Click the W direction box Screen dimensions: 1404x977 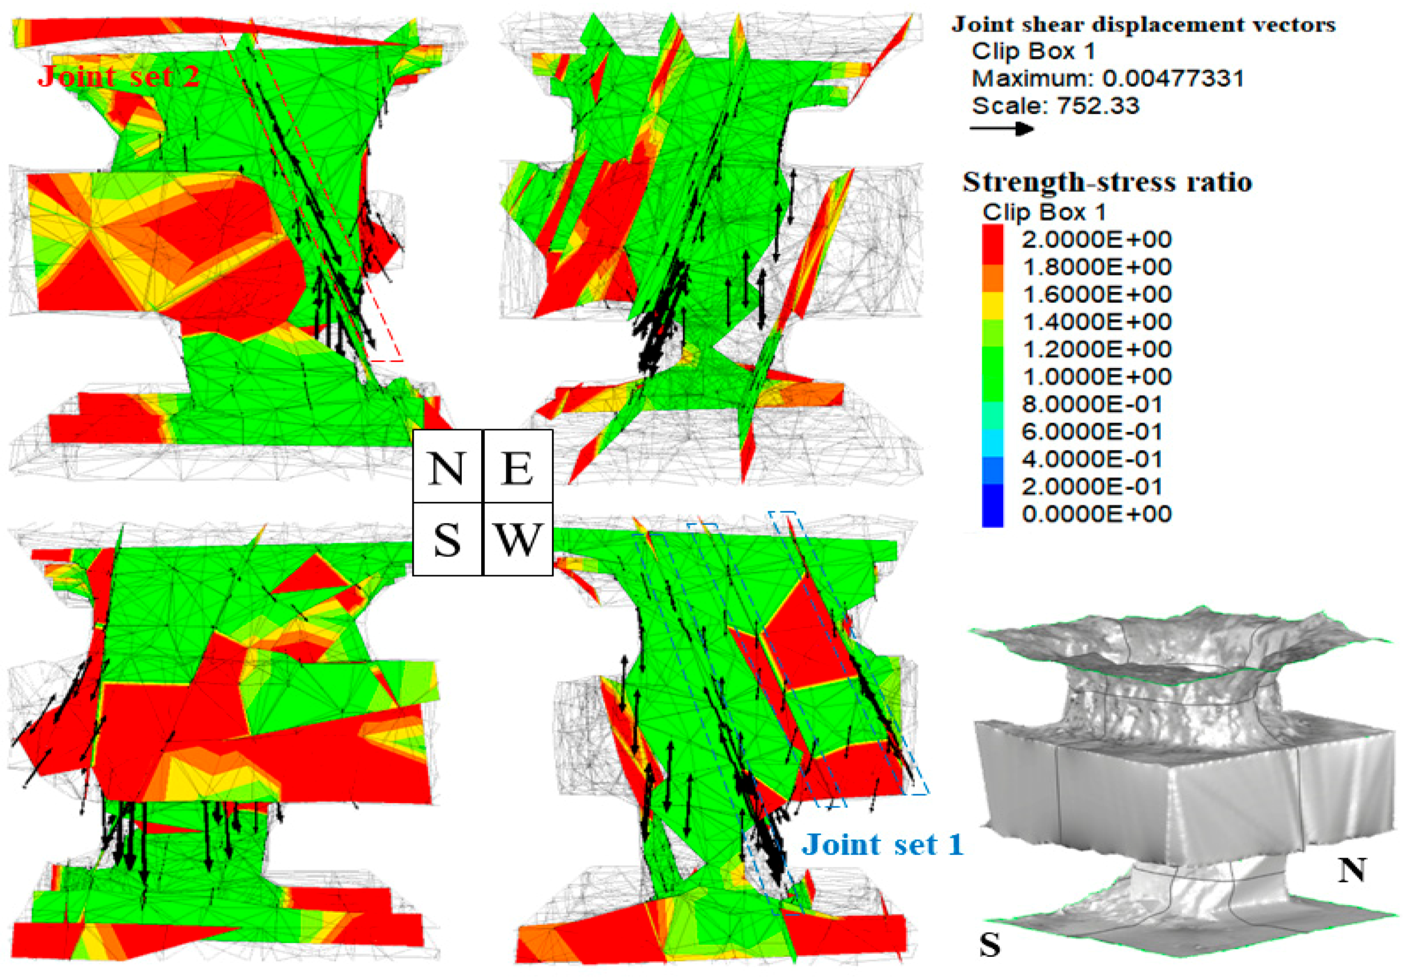click(518, 540)
